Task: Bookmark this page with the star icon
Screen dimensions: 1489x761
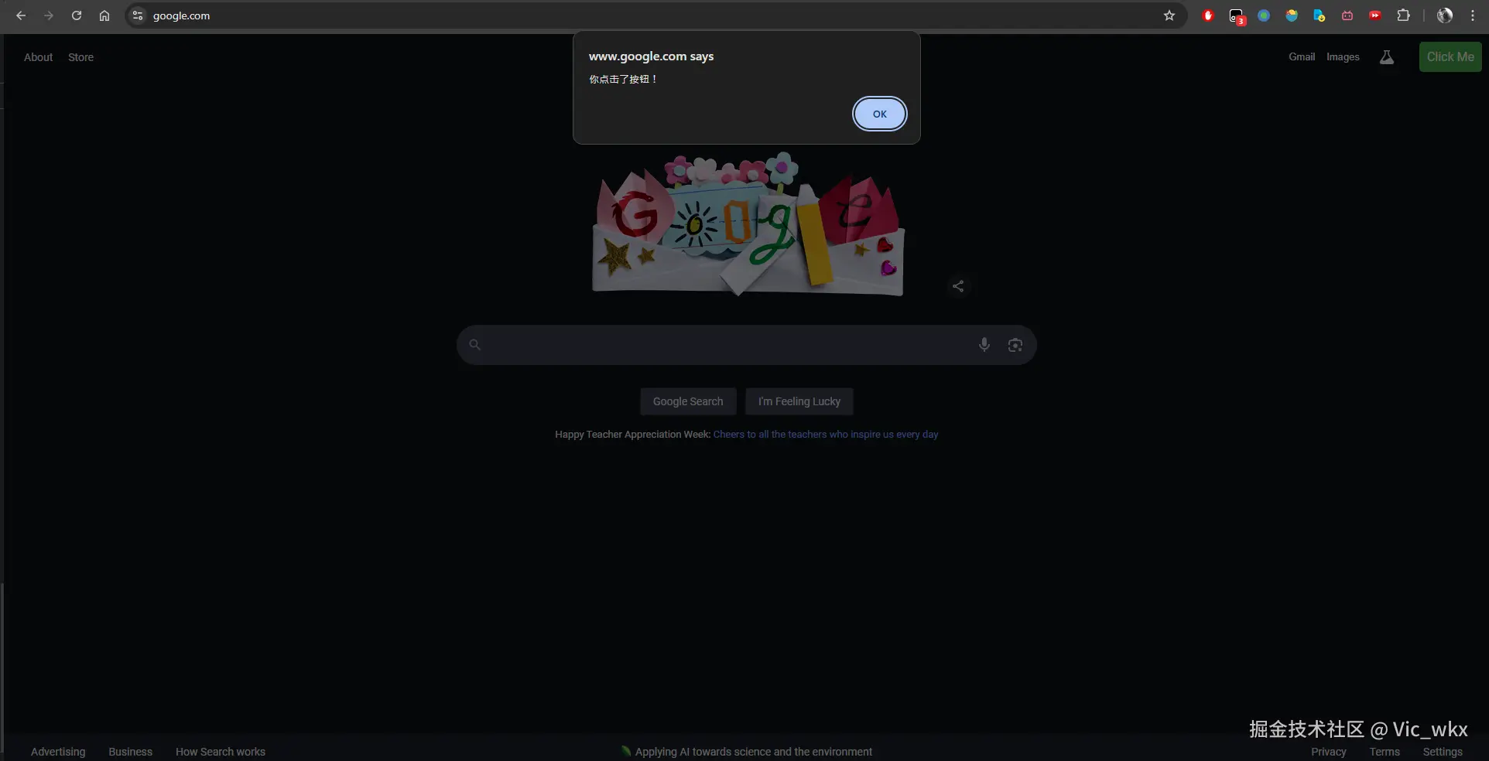Action: point(1169,15)
